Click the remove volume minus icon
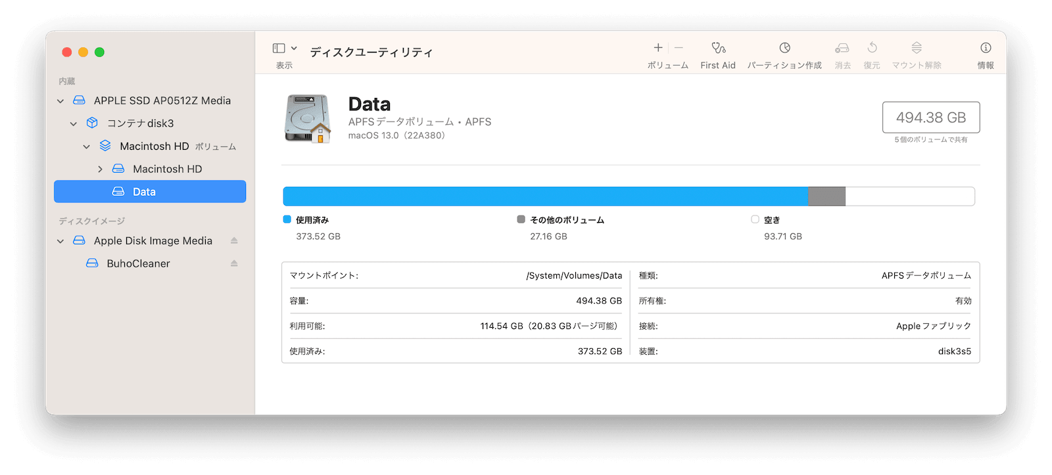Image resolution: width=1052 pixels, height=475 pixels. click(x=679, y=47)
